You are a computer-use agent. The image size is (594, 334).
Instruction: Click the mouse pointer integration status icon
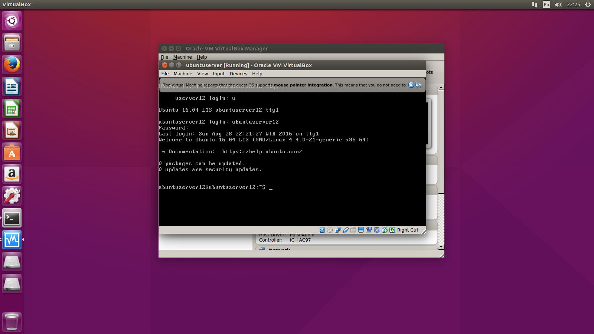click(x=385, y=230)
